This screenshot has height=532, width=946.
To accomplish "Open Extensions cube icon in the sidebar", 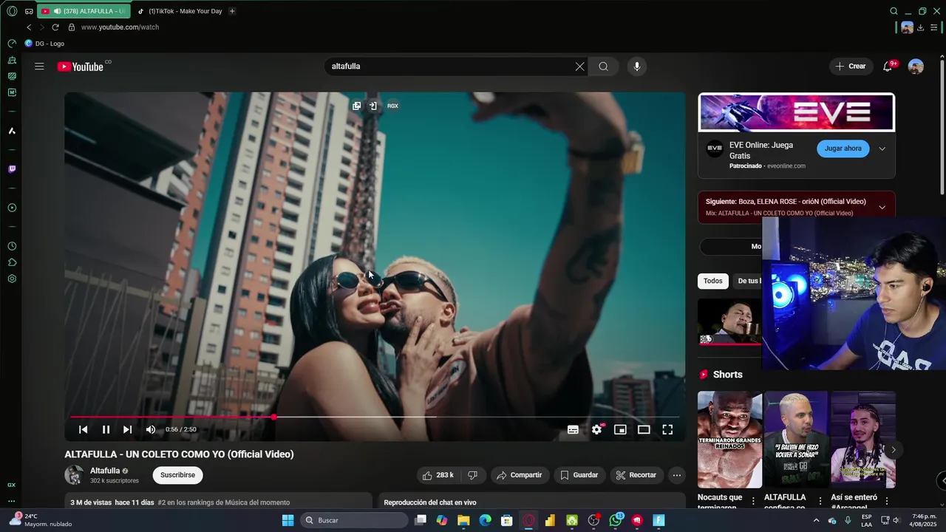I will point(12,262).
